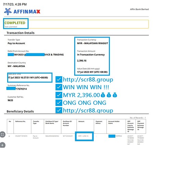Click the Transaction Details section heading
Screen dimensions: 181x171
pos(21,33)
